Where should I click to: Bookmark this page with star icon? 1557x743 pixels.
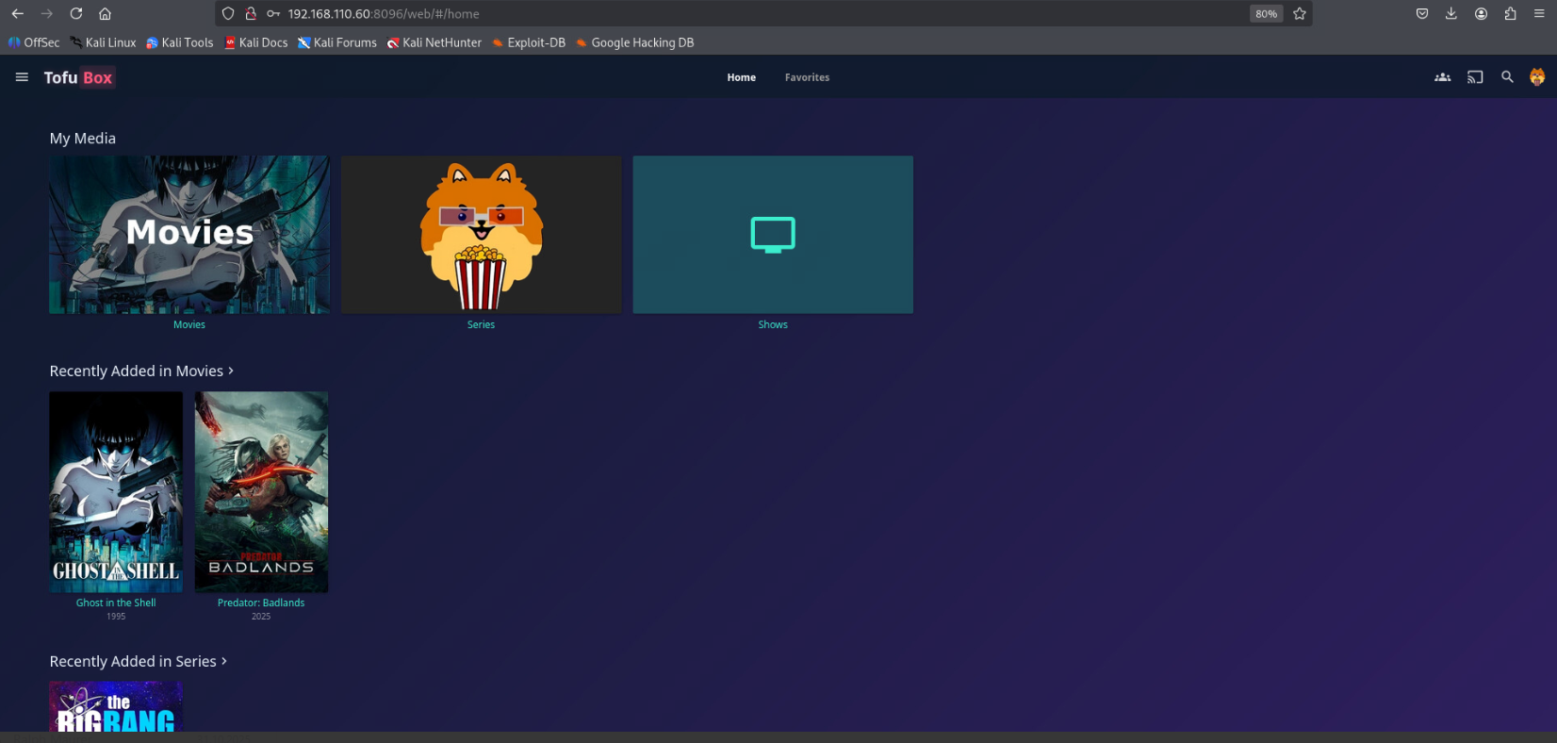(1300, 14)
